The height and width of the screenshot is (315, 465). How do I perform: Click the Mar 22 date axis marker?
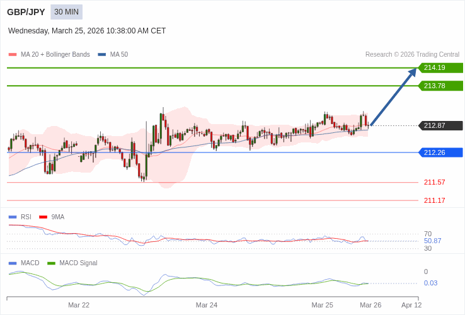(79, 305)
